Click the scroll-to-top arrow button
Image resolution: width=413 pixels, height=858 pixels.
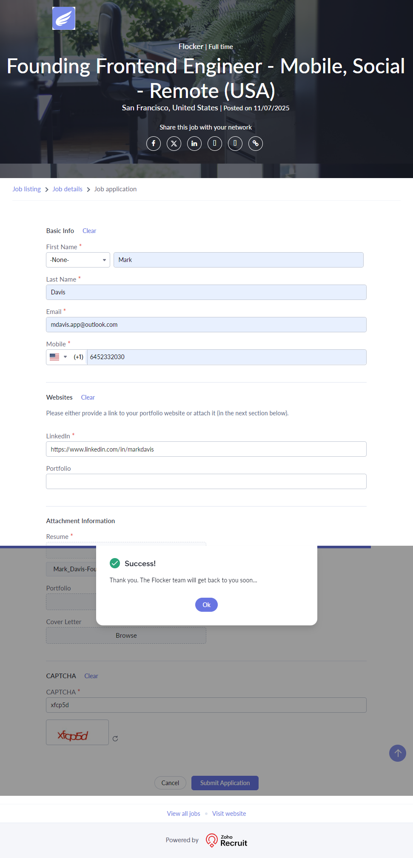(x=398, y=753)
